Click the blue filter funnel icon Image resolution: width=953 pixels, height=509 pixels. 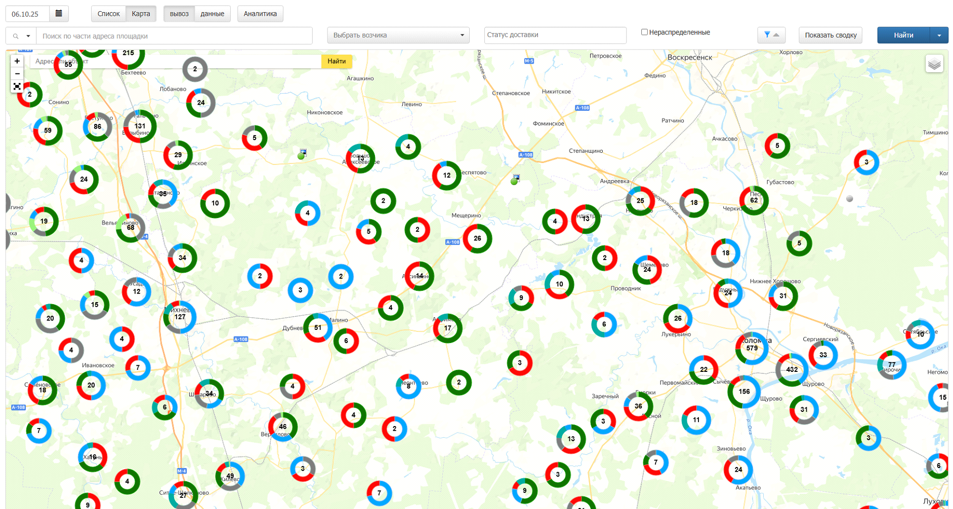[x=767, y=35]
